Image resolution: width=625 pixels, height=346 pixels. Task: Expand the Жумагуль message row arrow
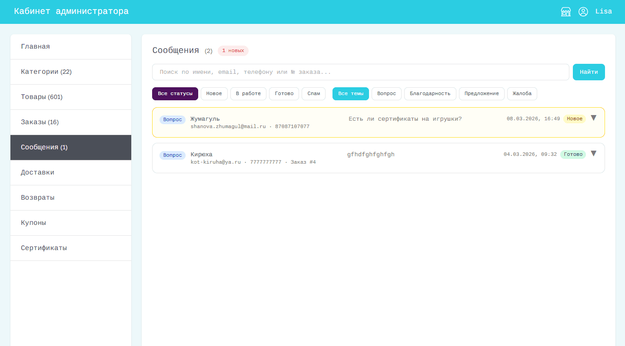click(593, 118)
